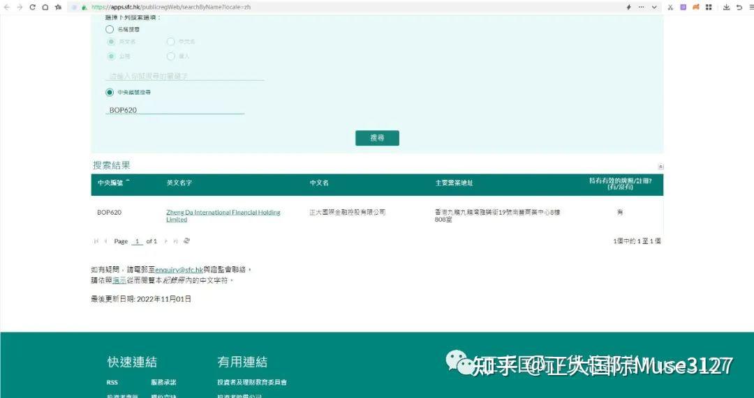Go to previous page pagination arrow
This screenshot has width=754, height=398.
105,241
